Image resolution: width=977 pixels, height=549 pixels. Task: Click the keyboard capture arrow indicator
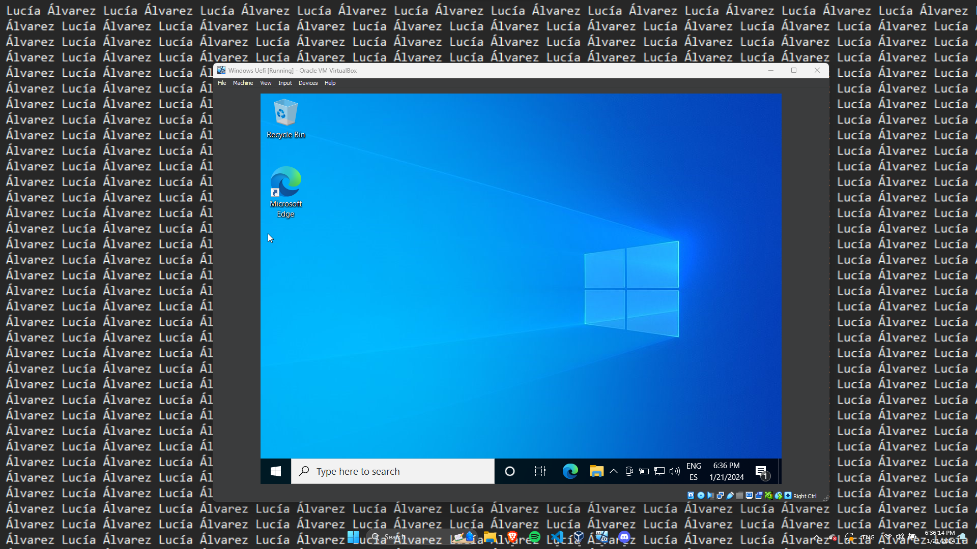(788, 496)
